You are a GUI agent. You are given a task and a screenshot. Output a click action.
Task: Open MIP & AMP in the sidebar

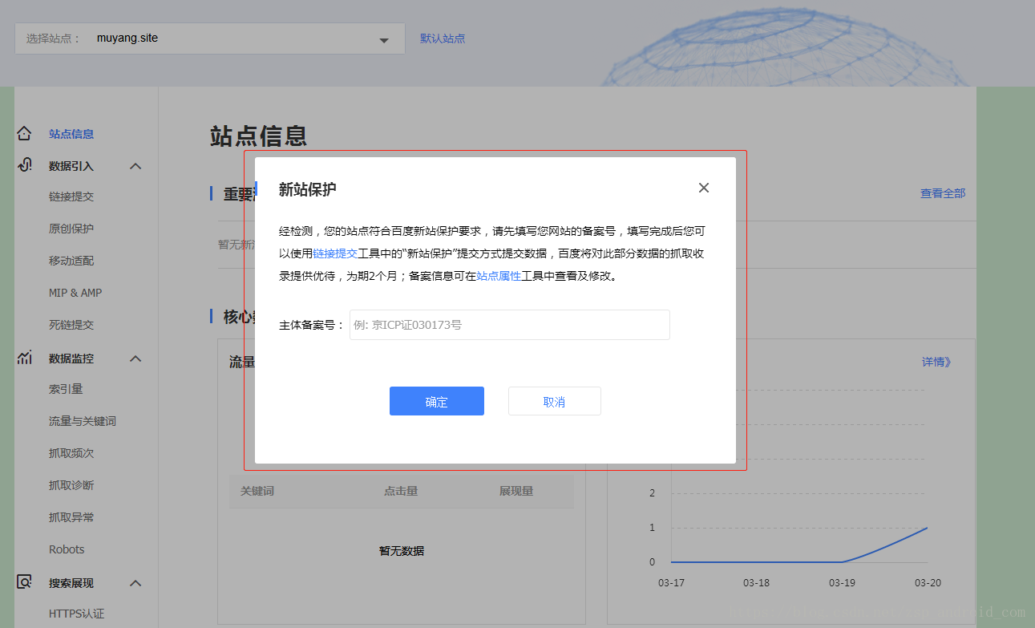(75, 293)
